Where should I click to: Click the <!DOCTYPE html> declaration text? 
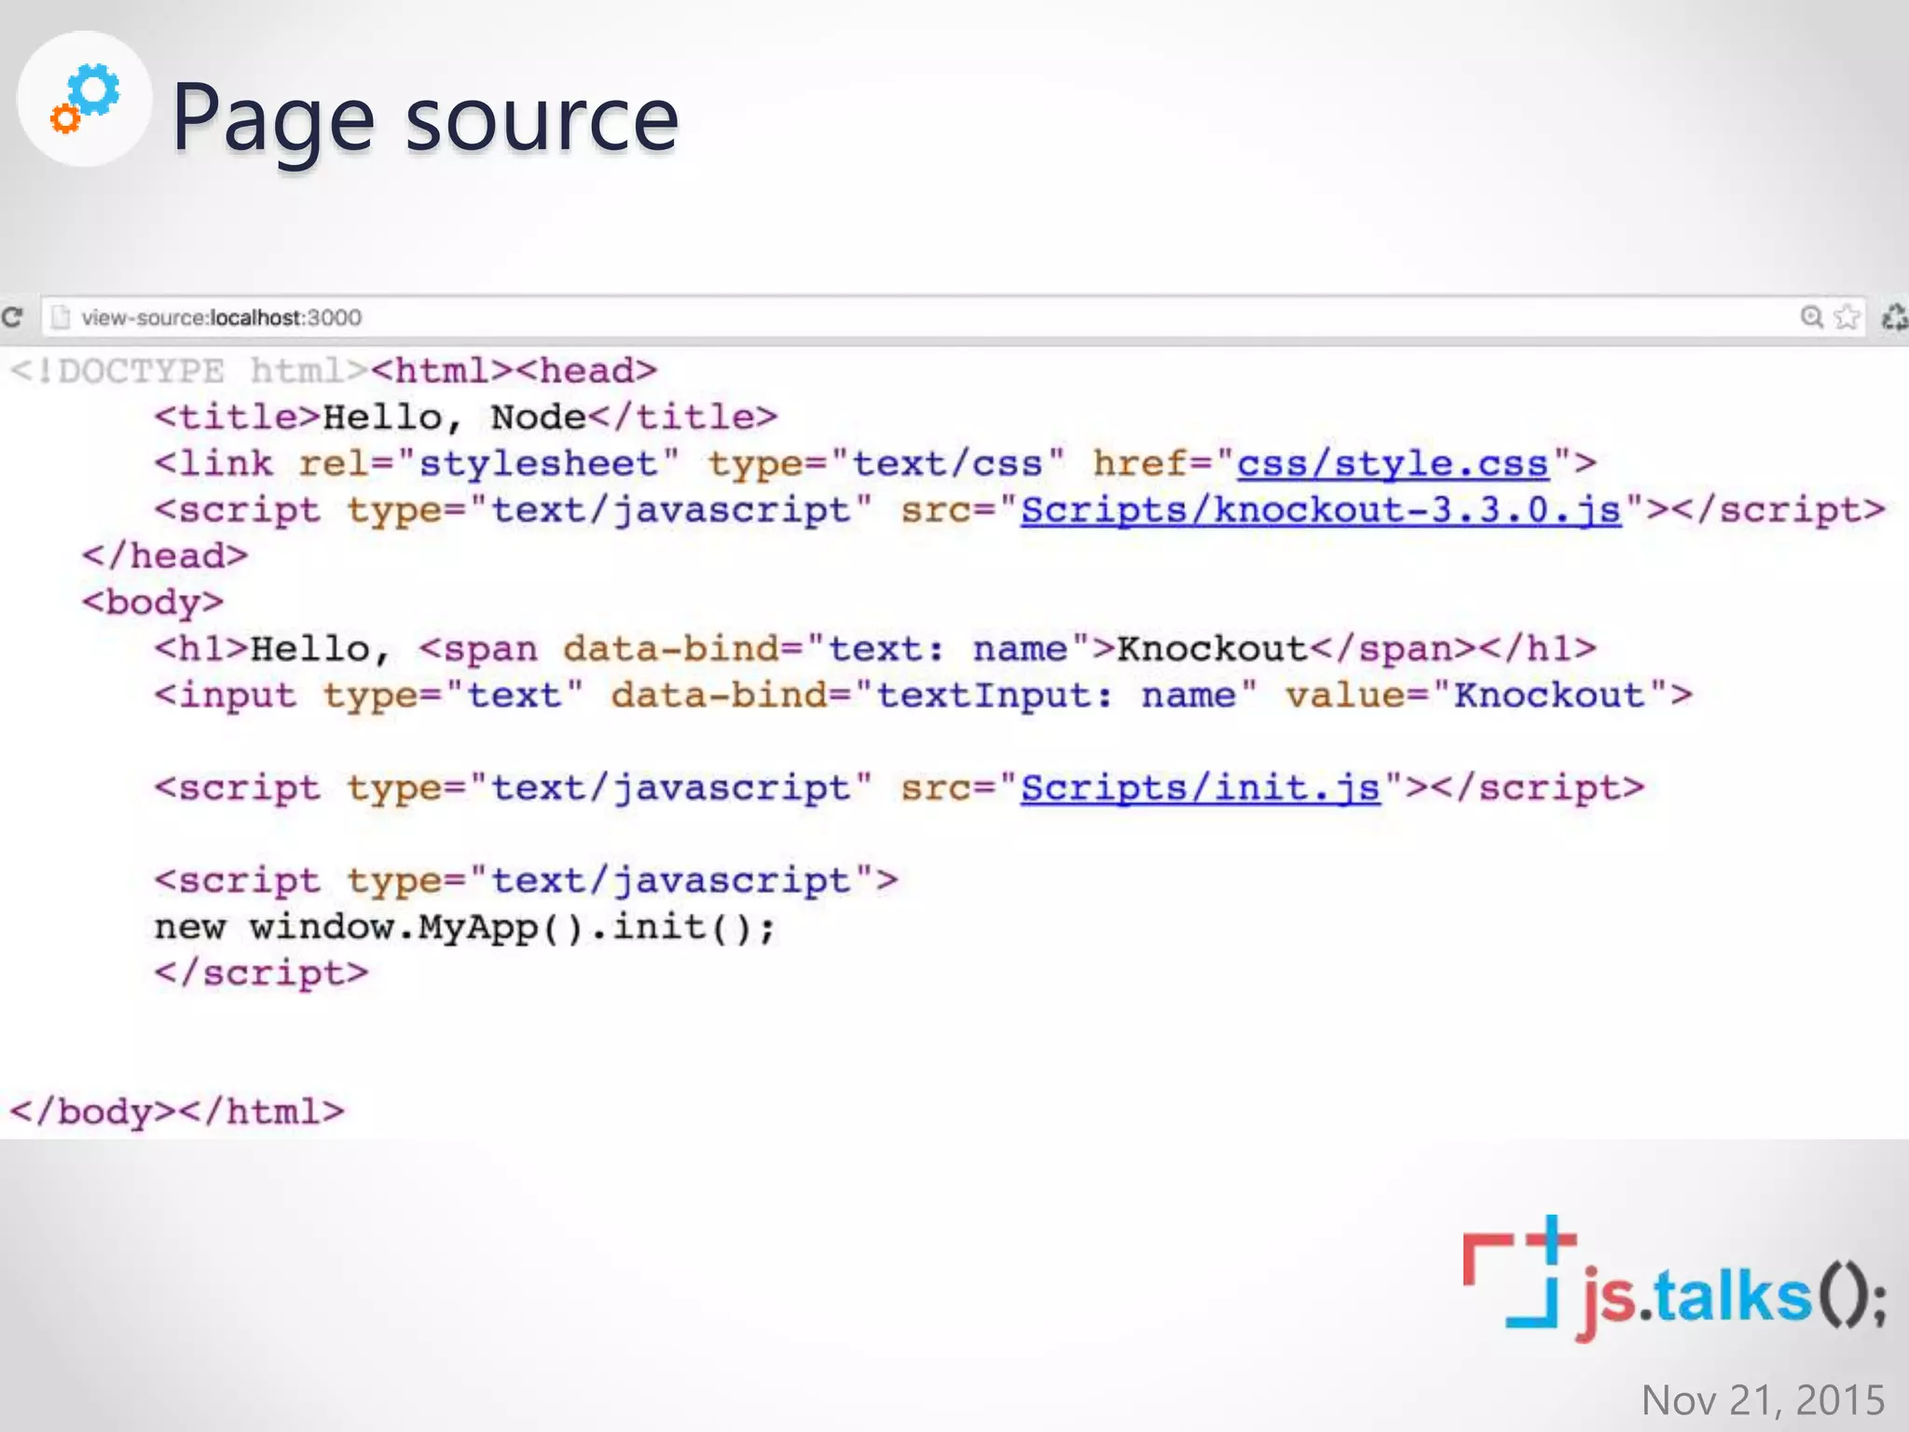188,371
